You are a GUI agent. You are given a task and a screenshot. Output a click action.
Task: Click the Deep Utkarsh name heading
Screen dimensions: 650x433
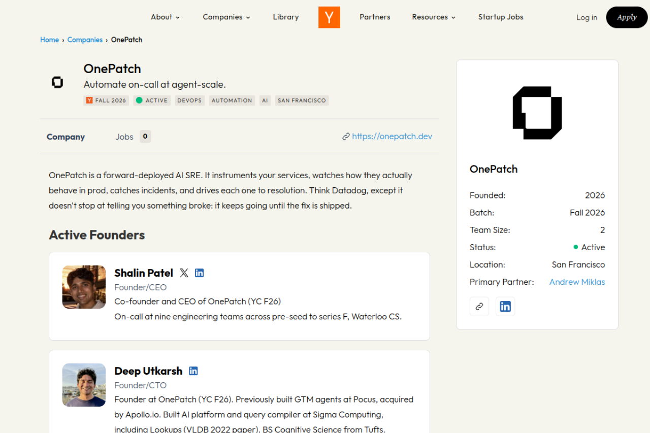coord(148,371)
